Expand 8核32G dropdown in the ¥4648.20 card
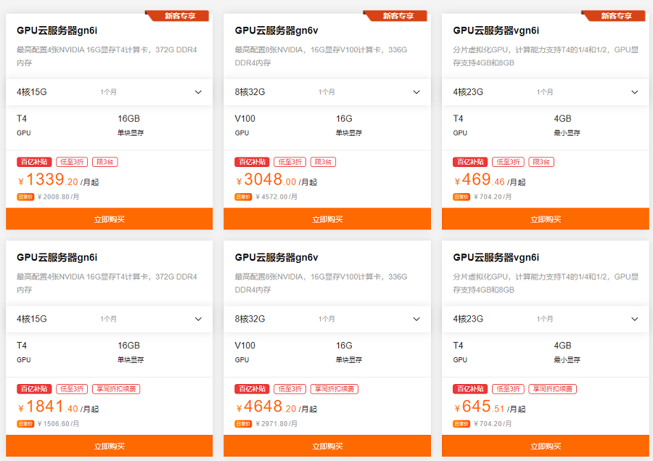 tap(327, 319)
